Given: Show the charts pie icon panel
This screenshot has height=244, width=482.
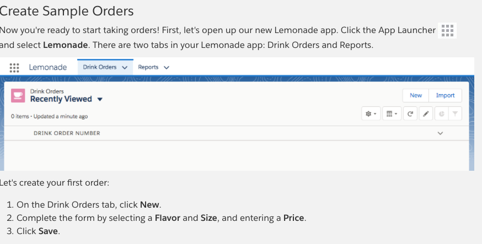Looking at the screenshot, I should coord(440,114).
